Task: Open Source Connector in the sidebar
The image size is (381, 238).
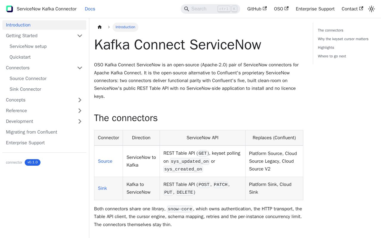Action: click(46, 79)
